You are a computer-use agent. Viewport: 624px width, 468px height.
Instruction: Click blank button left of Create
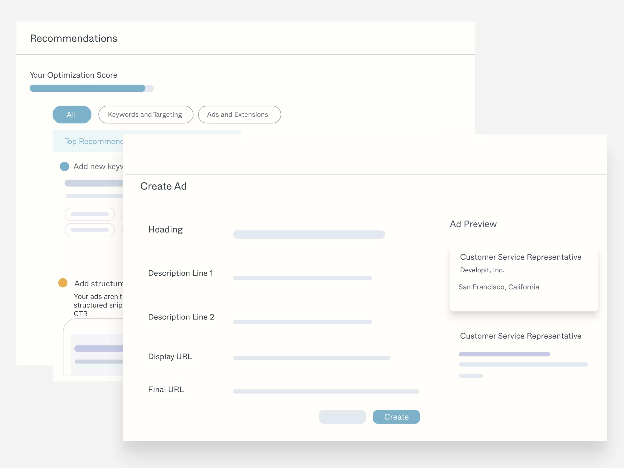(x=342, y=417)
